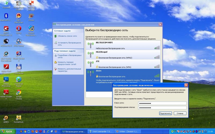Open USB Disk Security desktop shortcut
The image size is (215, 134).
click(31, 5)
